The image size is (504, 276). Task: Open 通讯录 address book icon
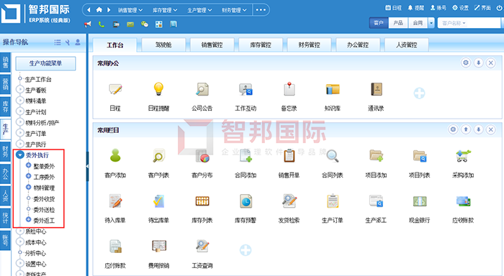(376, 89)
